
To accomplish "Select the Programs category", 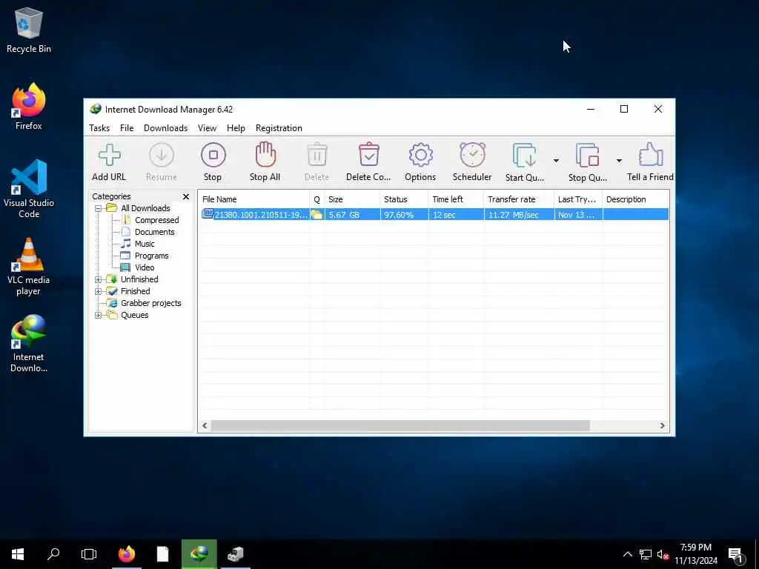I will pyautogui.click(x=151, y=256).
